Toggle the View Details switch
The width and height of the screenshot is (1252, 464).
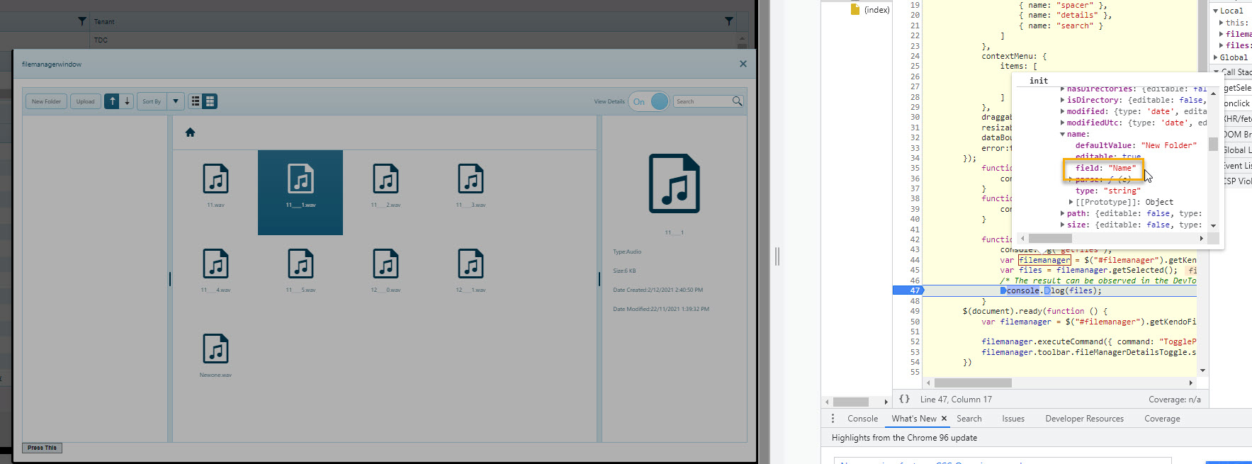click(x=649, y=101)
